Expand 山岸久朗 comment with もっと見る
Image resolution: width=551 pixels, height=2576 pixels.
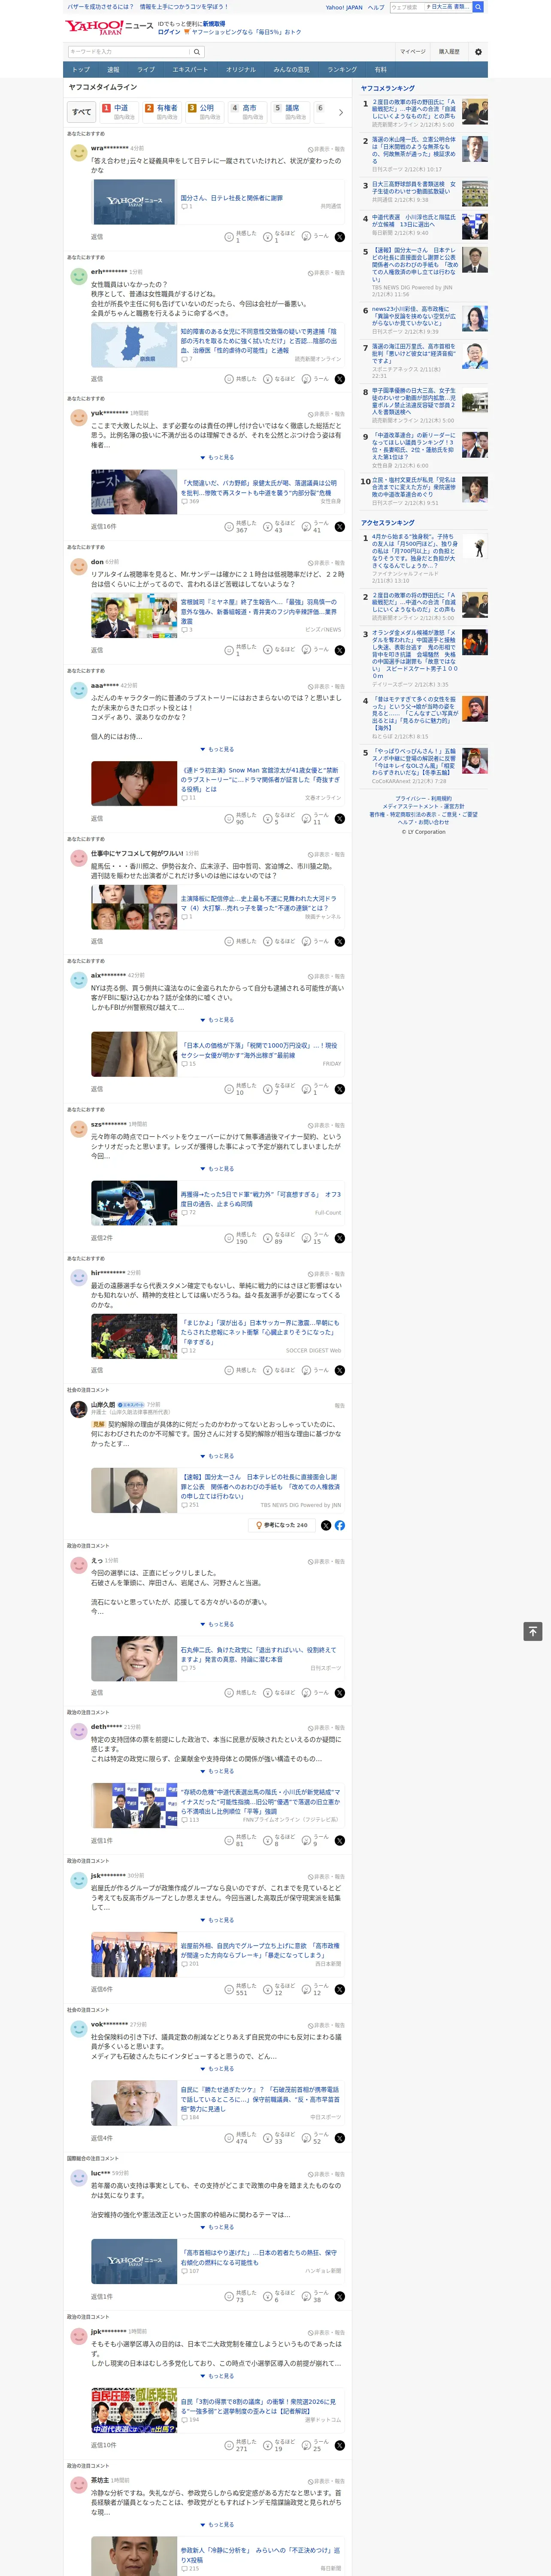pyautogui.click(x=217, y=1456)
